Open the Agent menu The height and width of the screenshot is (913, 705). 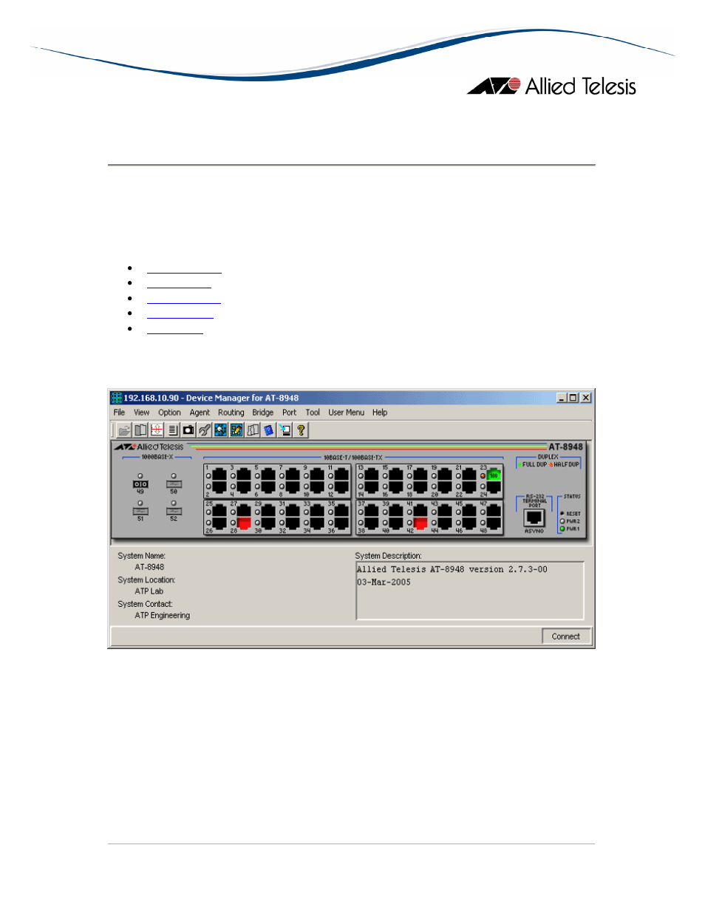(x=200, y=413)
